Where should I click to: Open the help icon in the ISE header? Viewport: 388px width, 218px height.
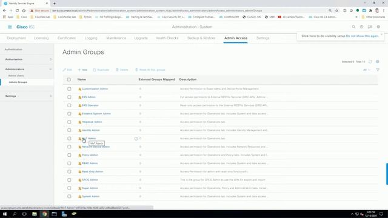point(361,27)
